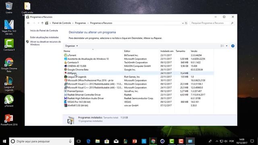Launch League of Legends desktop shortcut
This screenshot has width=258, height=145.
tap(9, 84)
